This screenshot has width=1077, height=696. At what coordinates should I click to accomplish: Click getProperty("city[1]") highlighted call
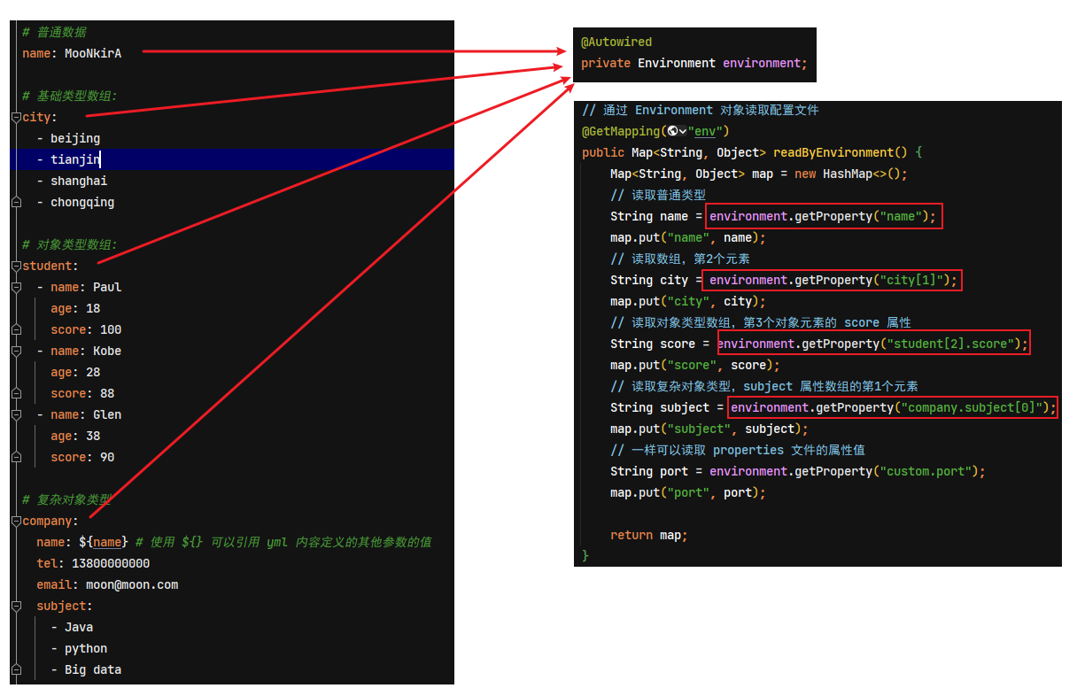pos(832,280)
